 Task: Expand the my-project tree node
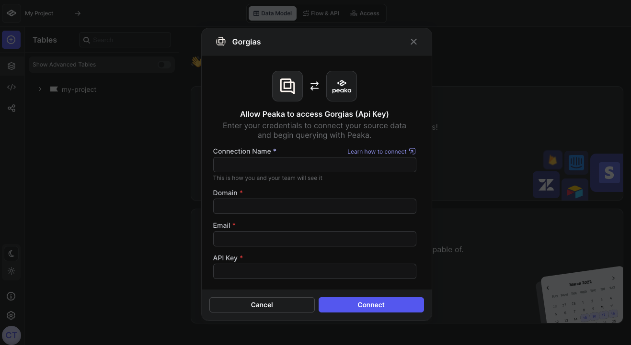[x=40, y=89]
